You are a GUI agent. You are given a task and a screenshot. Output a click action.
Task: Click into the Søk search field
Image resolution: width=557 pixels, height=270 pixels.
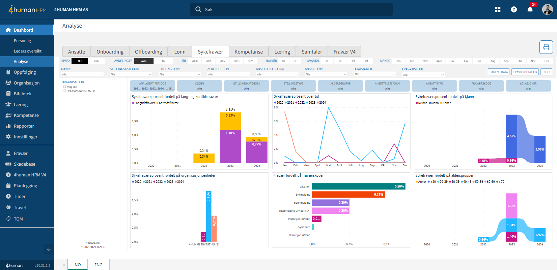coord(291,9)
